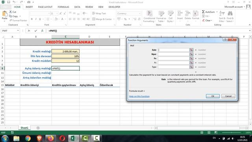Click the Wrap Text button
The image size is (252, 142).
(x=99, y=13)
